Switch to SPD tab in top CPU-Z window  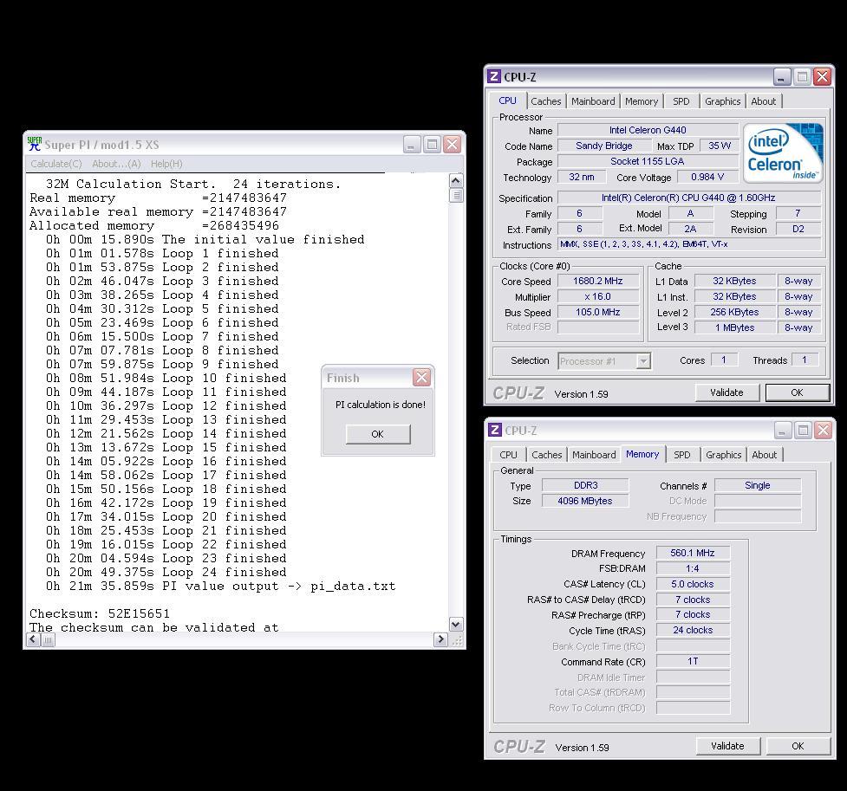pyautogui.click(x=681, y=101)
